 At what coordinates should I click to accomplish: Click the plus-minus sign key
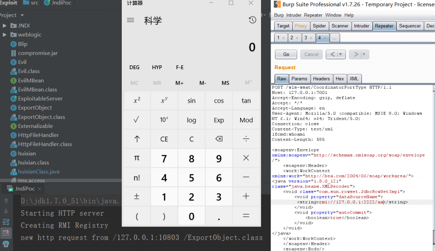click(x=137, y=196)
